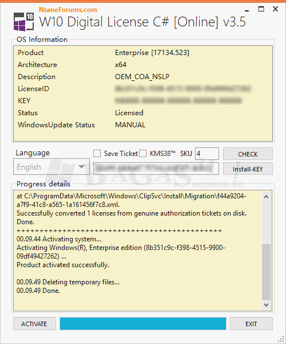The height and width of the screenshot is (344, 286).
Task: Enable the Save Ticket checkbox
Action: (x=97, y=153)
